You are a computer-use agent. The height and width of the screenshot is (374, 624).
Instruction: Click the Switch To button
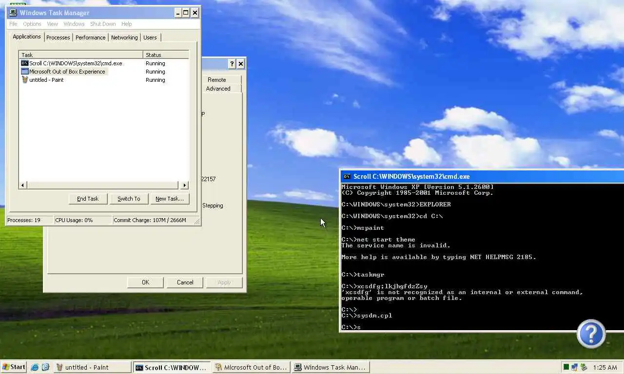pyautogui.click(x=129, y=199)
